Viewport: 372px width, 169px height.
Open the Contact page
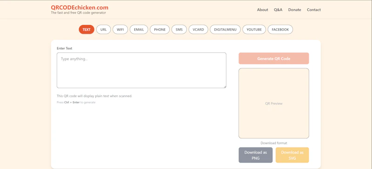click(313, 10)
